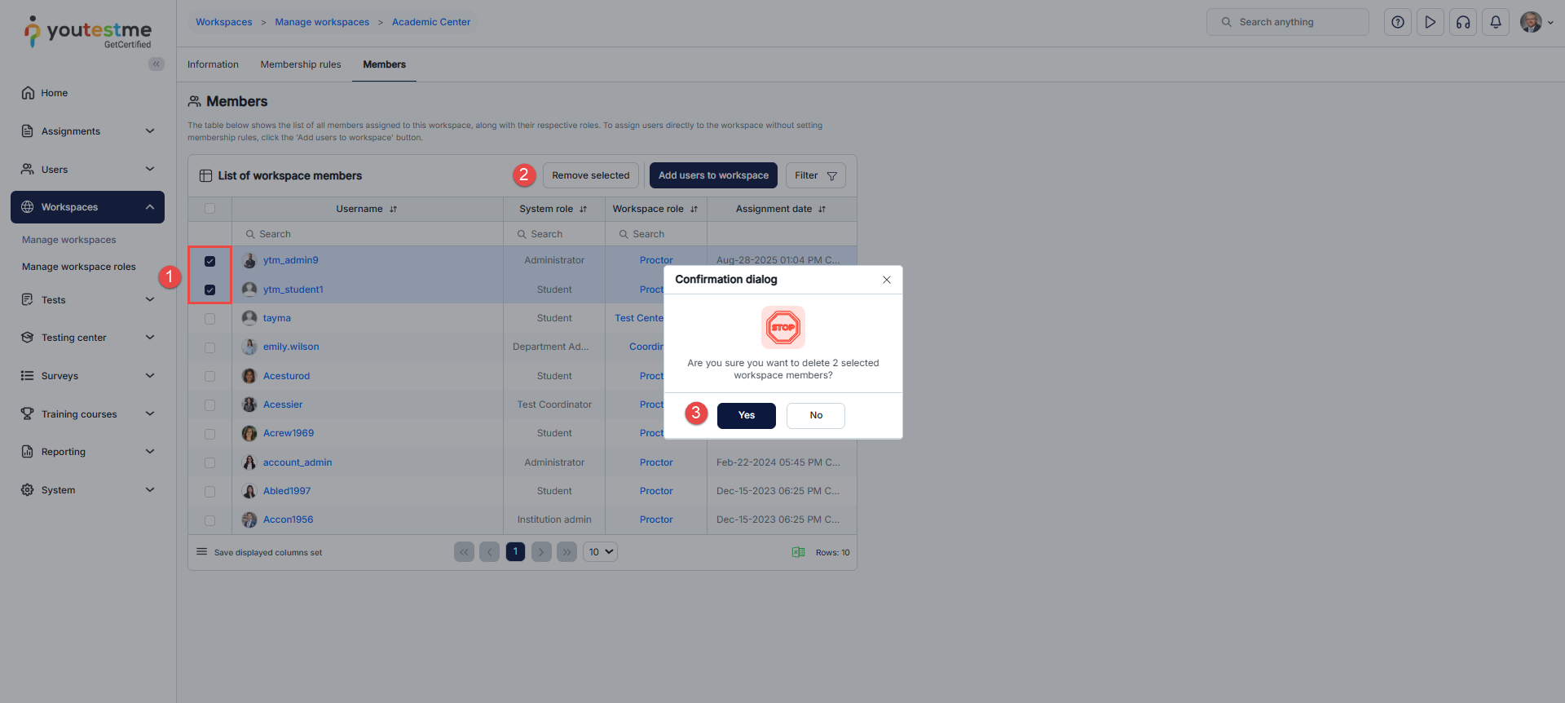The image size is (1565, 703).
Task: Open the play video tutorial icon
Action: coord(1430,23)
